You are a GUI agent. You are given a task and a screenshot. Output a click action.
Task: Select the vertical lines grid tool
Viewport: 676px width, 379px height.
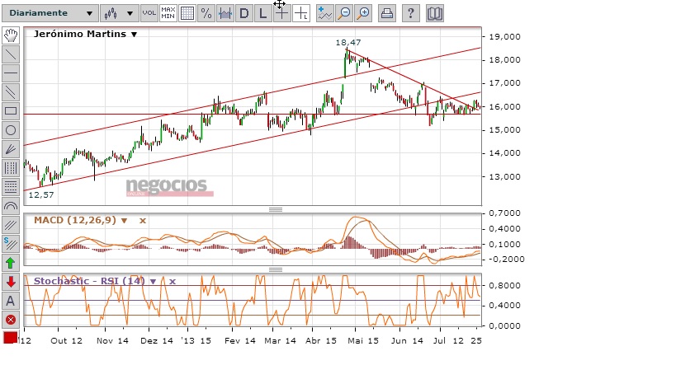[x=11, y=168]
